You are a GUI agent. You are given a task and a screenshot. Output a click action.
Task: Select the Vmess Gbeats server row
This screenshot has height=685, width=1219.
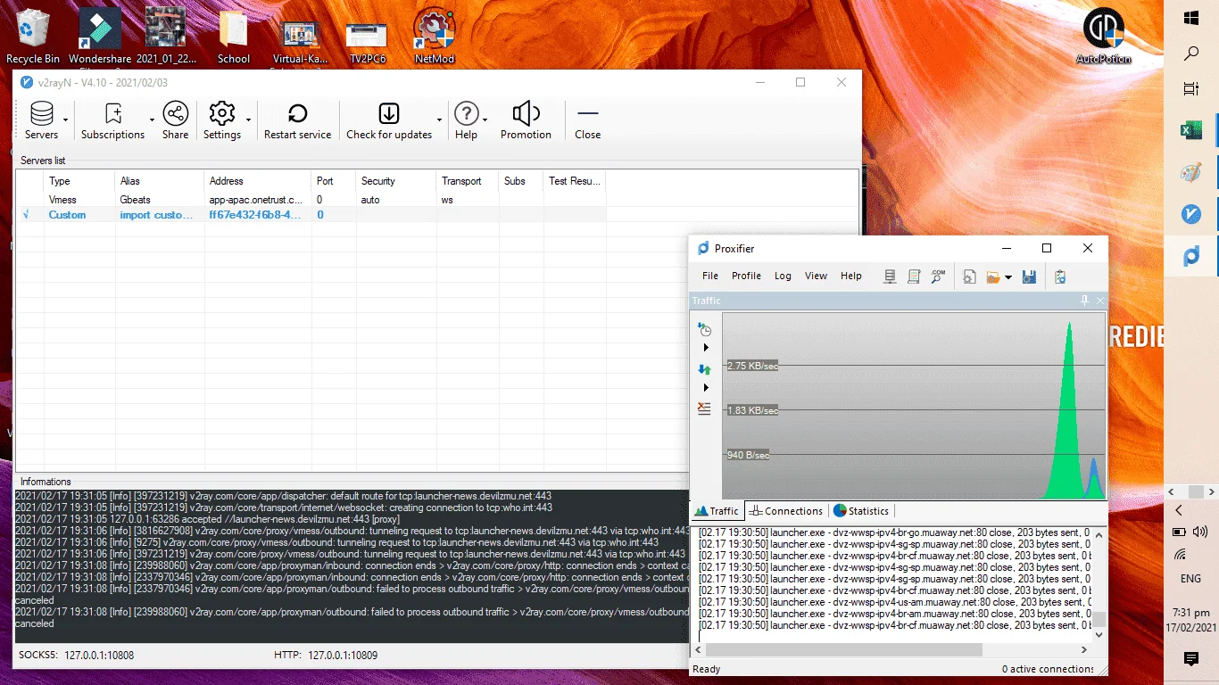[311, 200]
